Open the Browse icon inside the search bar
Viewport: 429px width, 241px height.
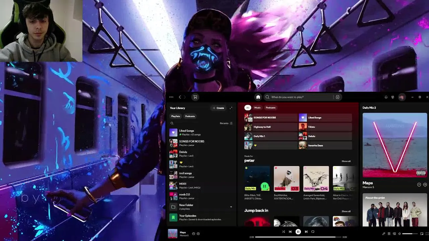pyautogui.click(x=338, y=97)
